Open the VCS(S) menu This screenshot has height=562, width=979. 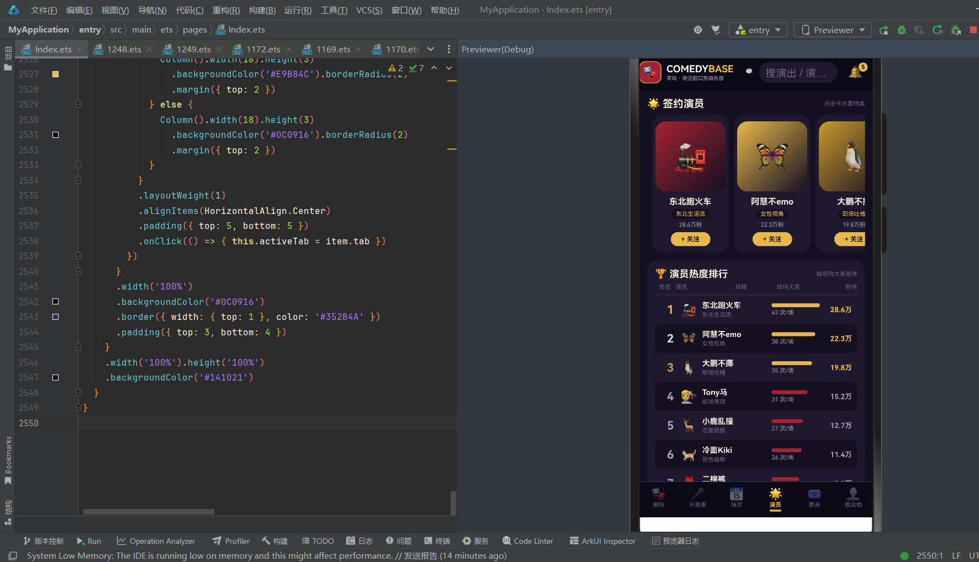(x=369, y=10)
